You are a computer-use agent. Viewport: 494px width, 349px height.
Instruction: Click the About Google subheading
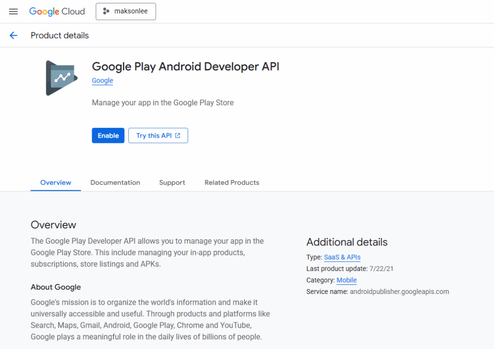(x=55, y=287)
